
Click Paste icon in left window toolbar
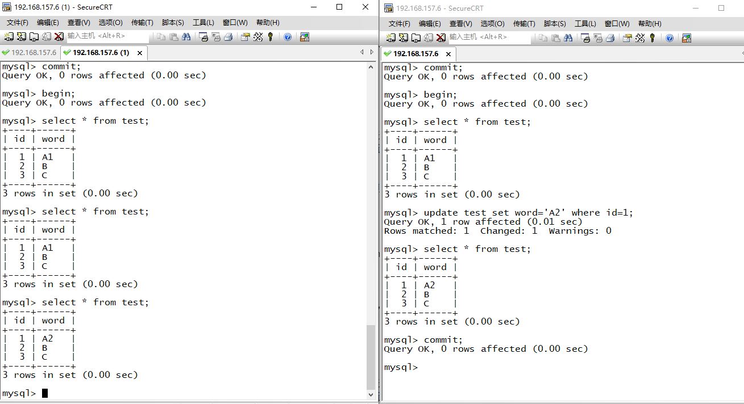tap(173, 36)
